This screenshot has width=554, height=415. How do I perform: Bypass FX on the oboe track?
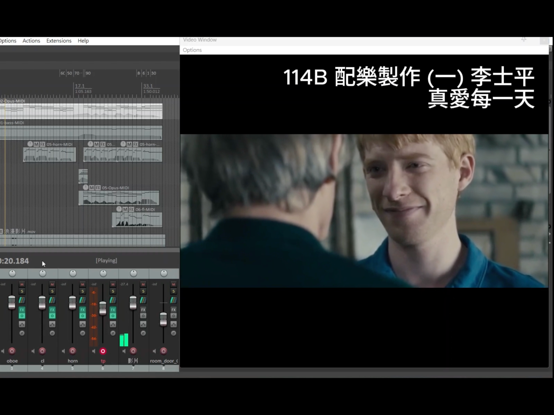(22, 316)
